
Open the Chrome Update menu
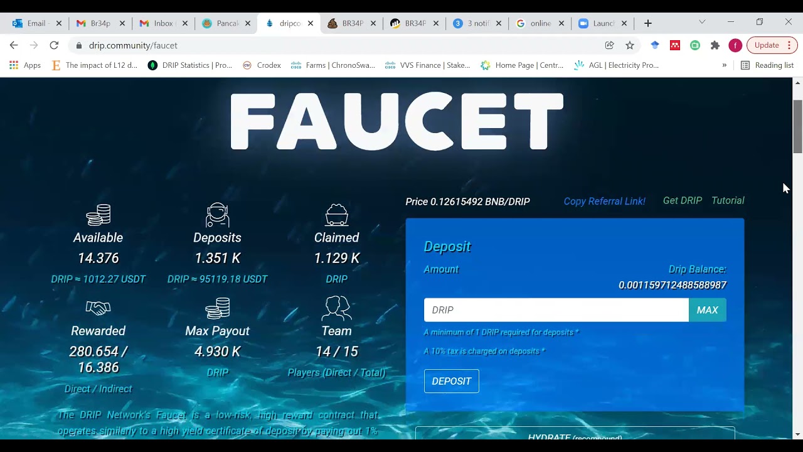tap(771, 45)
